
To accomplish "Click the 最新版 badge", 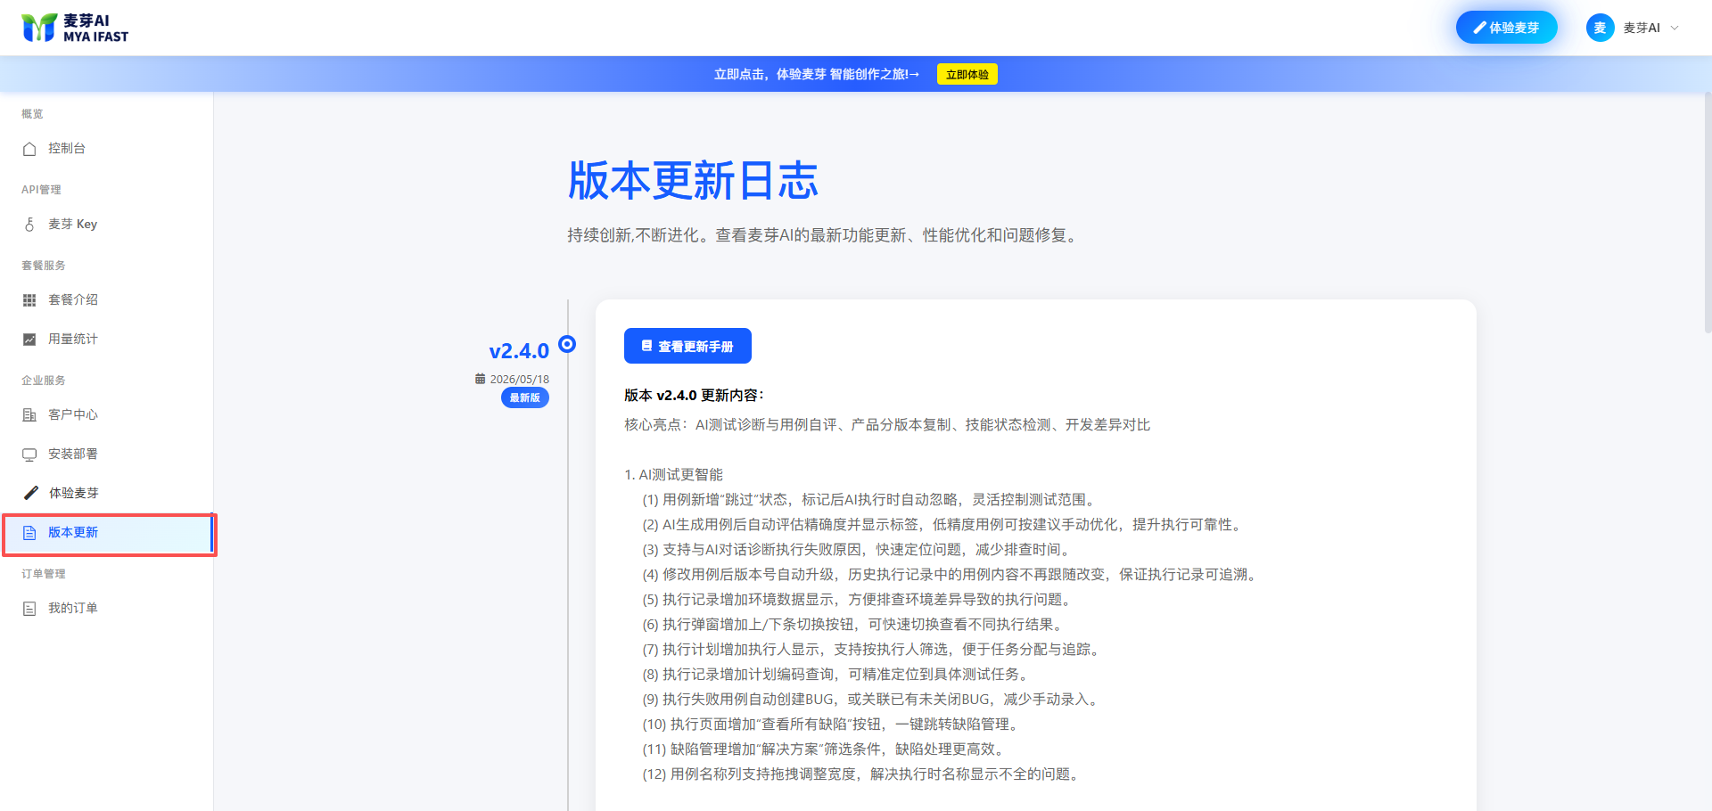I will 524,397.
